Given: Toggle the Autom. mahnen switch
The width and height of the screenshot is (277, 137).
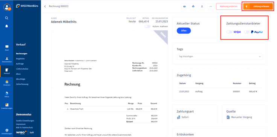Looking at the screenshot, I should tap(147, 26).
